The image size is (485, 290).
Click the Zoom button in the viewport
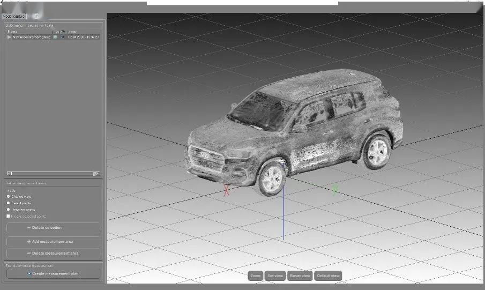(256, 276)
